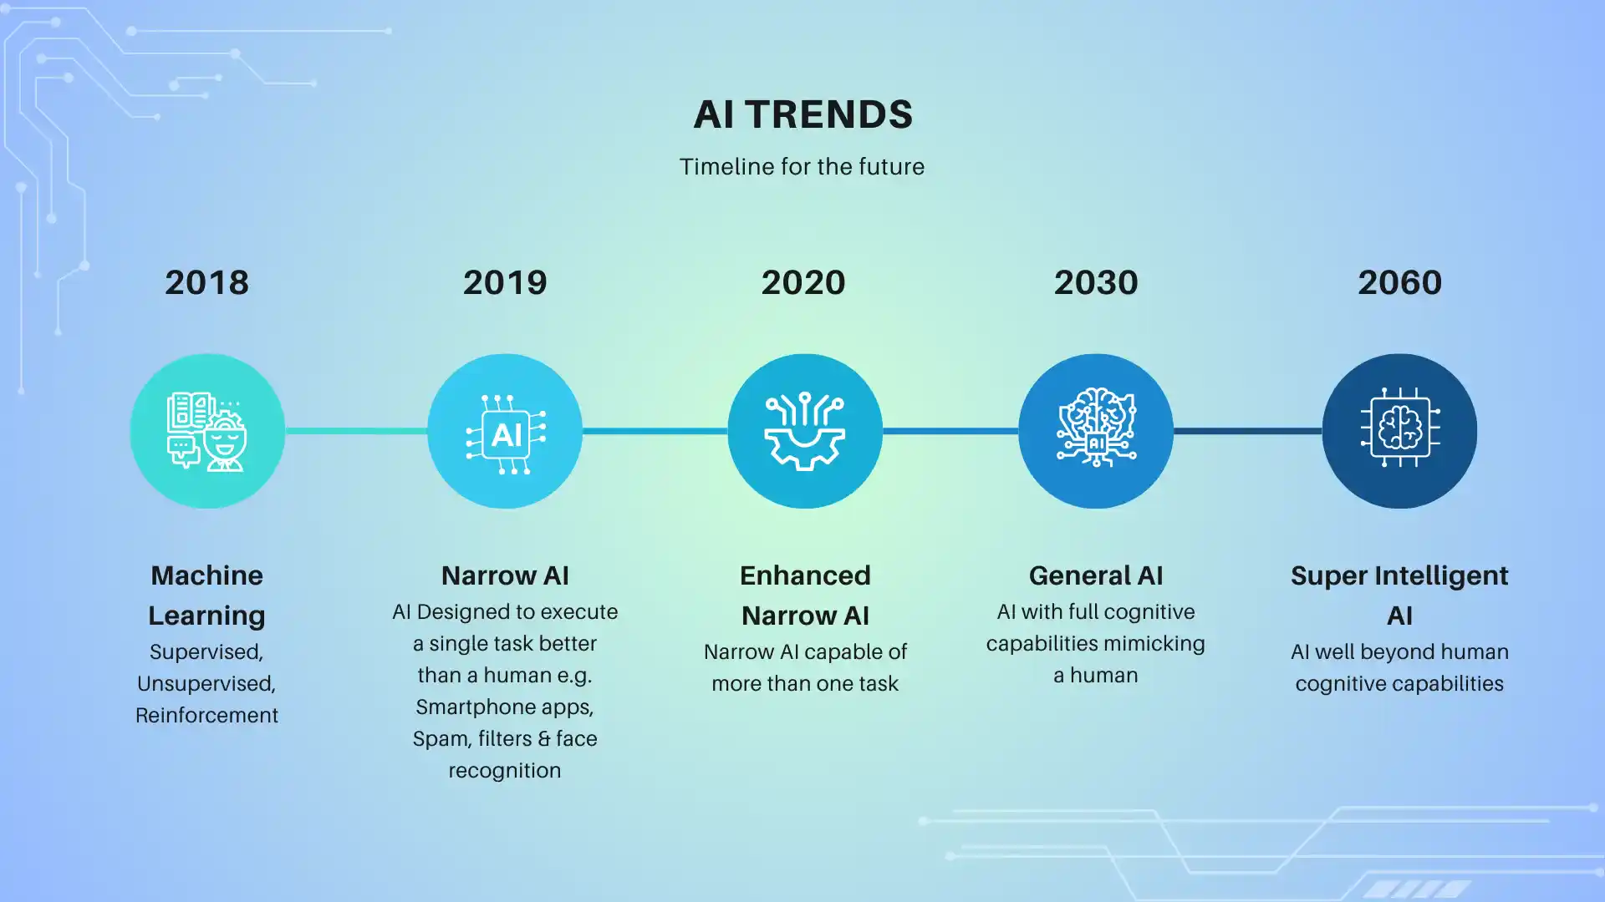Click the Super Intelligent AI processor icon
The image size is (1605, 902).
click(1400, 429)
